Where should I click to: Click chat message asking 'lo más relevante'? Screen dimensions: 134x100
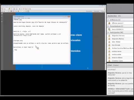120,74
